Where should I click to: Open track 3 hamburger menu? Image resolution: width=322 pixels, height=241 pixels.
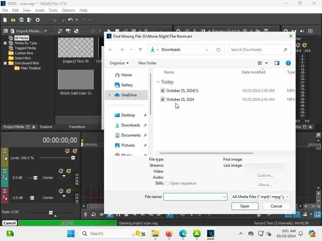(5, 191)
